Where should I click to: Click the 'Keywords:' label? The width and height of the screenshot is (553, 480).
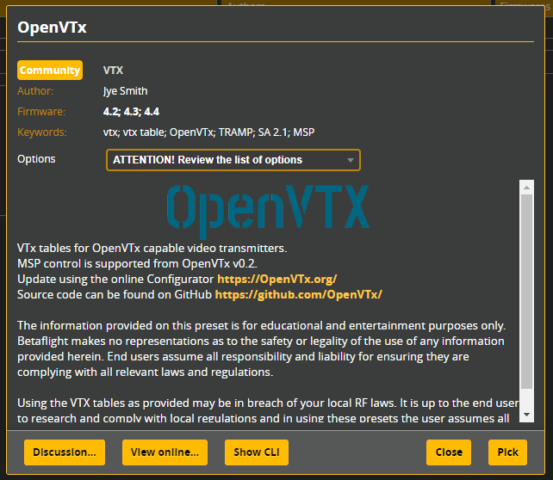(42, 132)
